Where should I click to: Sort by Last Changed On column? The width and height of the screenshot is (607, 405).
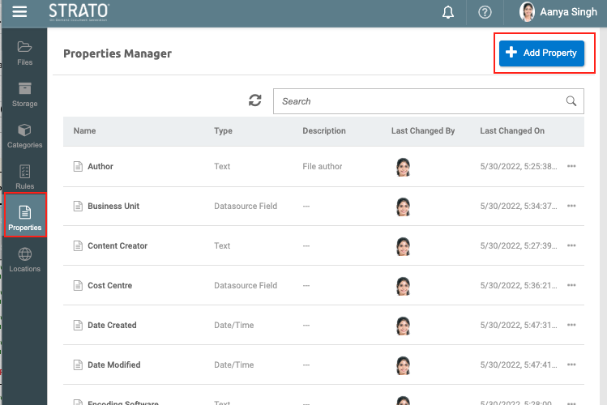click(x=511, y=130)
